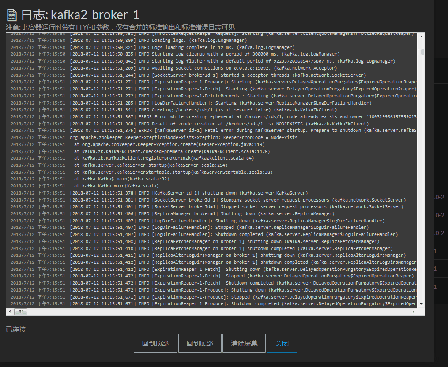Click the title 日志: kafka2-broker-1
448x367 pixels.
(x=80, y=15)
